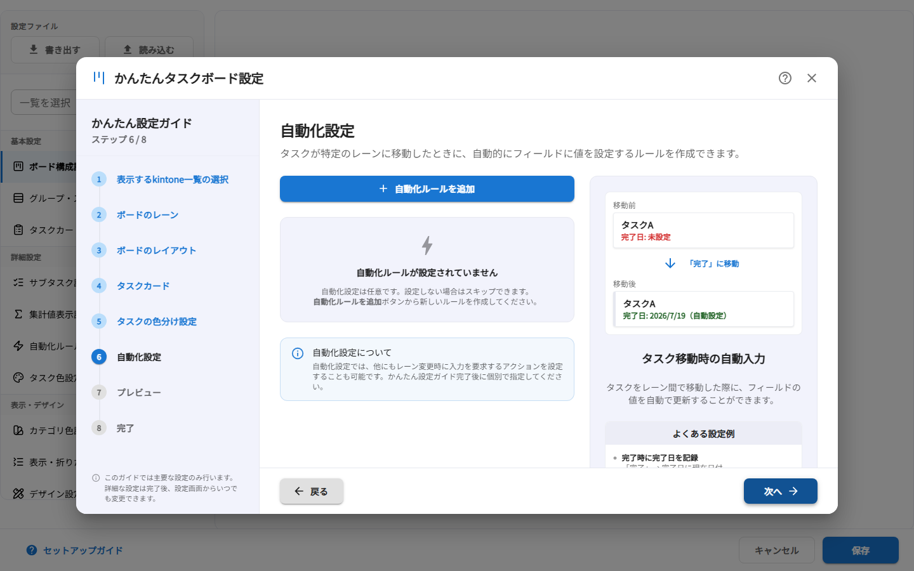Open the help question-mark icon in dialog header

[785, 78]
